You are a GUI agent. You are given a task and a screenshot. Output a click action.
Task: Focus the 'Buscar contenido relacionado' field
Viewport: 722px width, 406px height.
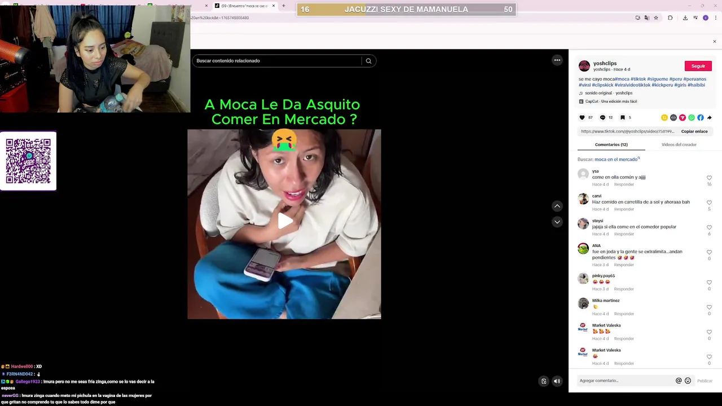tap(278, 61)
